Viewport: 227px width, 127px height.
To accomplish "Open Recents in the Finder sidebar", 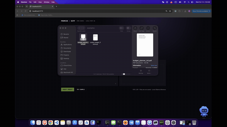I will (x=65, y=34).
